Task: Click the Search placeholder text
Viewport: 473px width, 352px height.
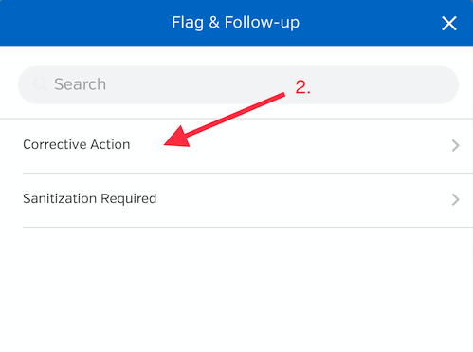Action: (80, 84)
